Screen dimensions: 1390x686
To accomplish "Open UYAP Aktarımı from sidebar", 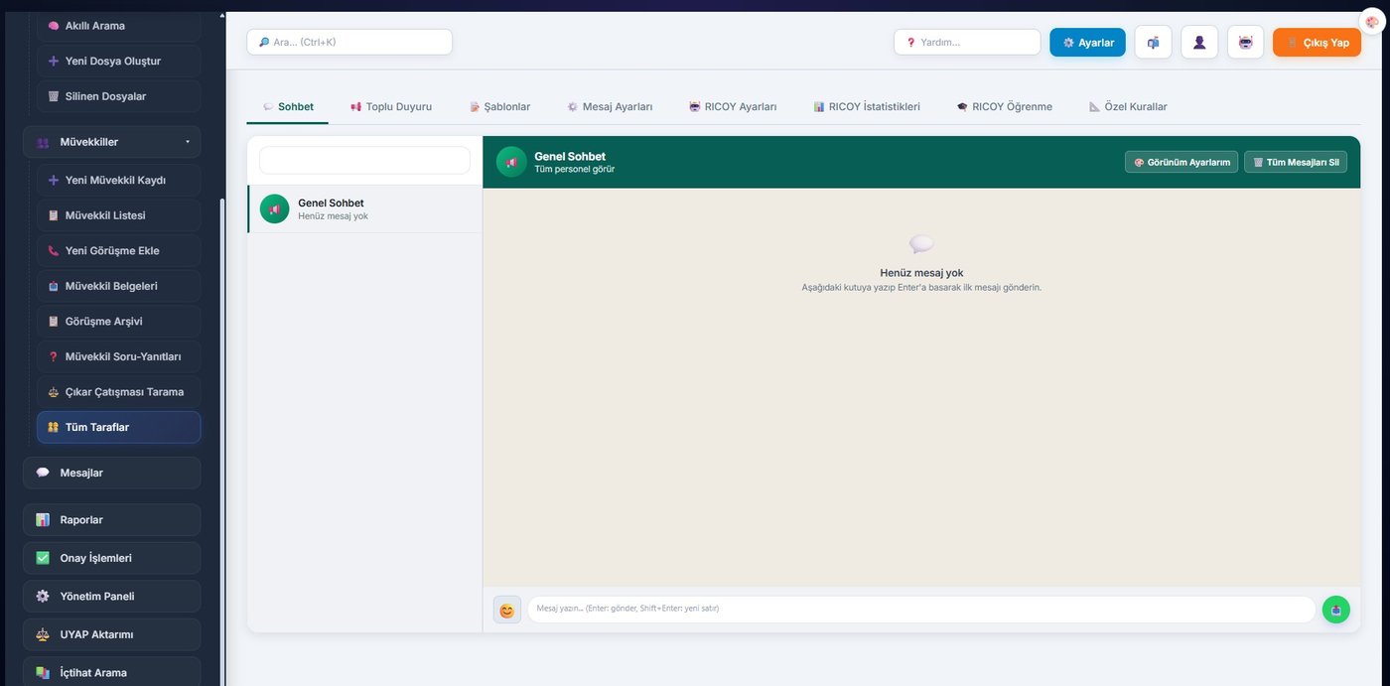I will [x=111, y=634].
